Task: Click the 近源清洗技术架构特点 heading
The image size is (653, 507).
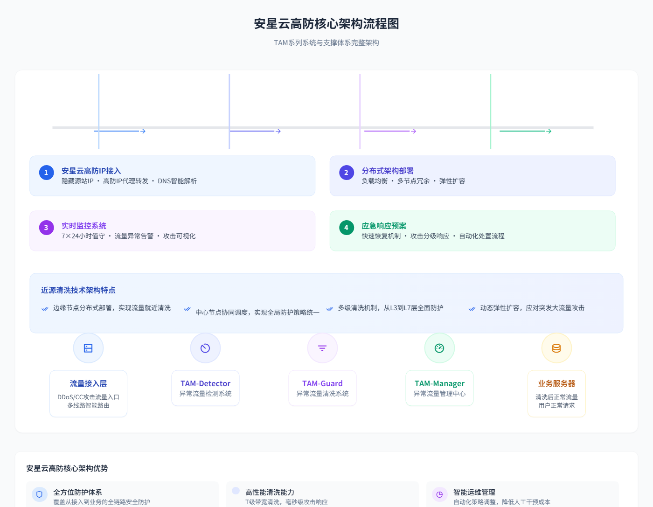Action: pyautogui.click(x=78, y=290)
